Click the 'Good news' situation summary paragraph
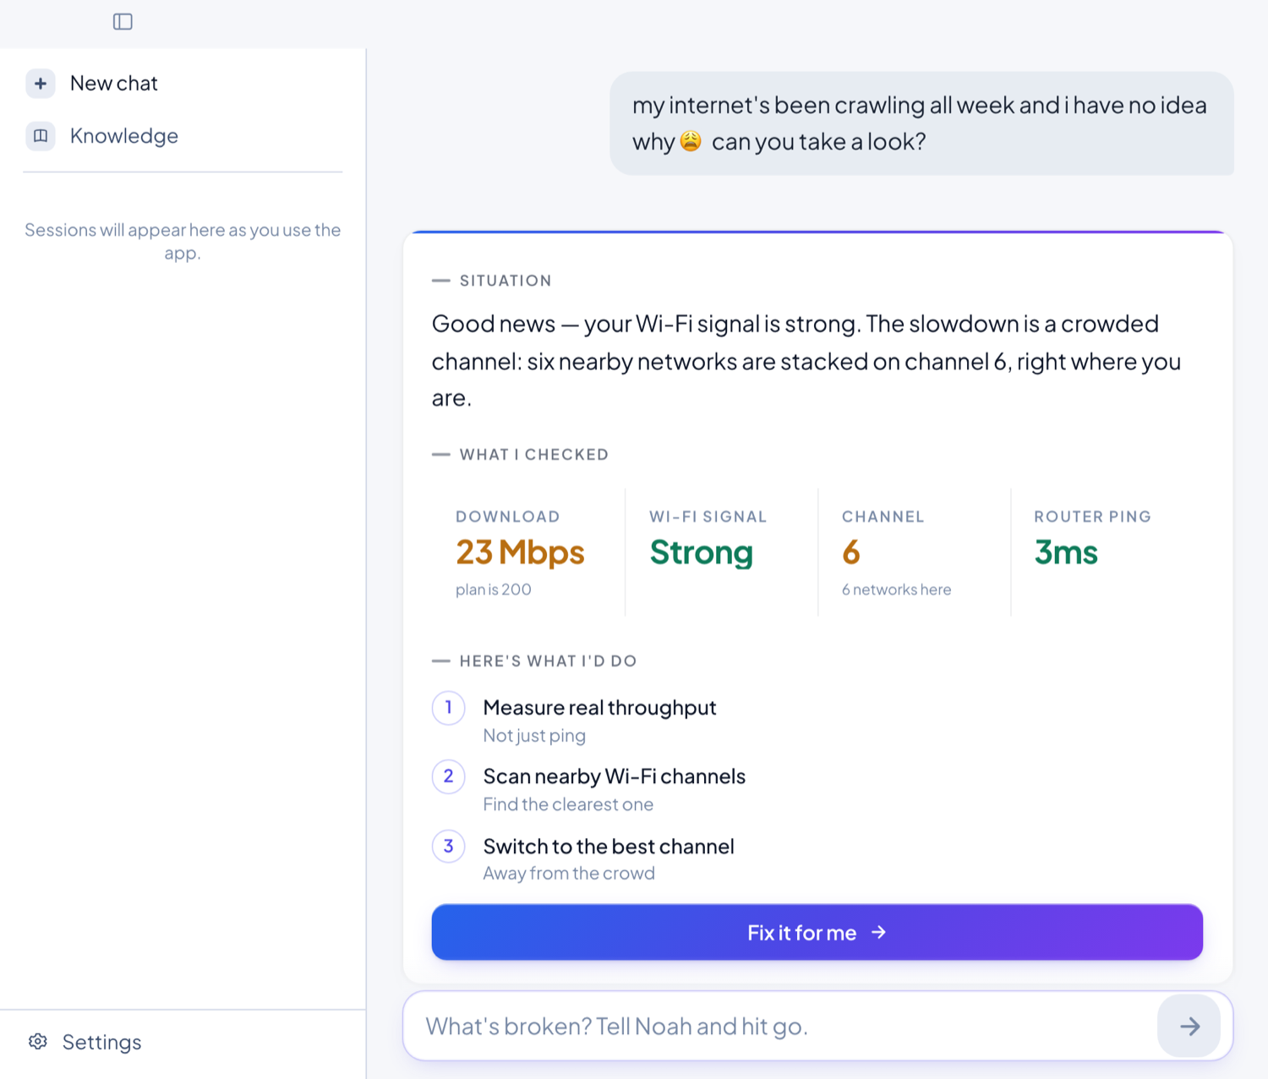This screenshot has height=1079, width=1268. 806,361
